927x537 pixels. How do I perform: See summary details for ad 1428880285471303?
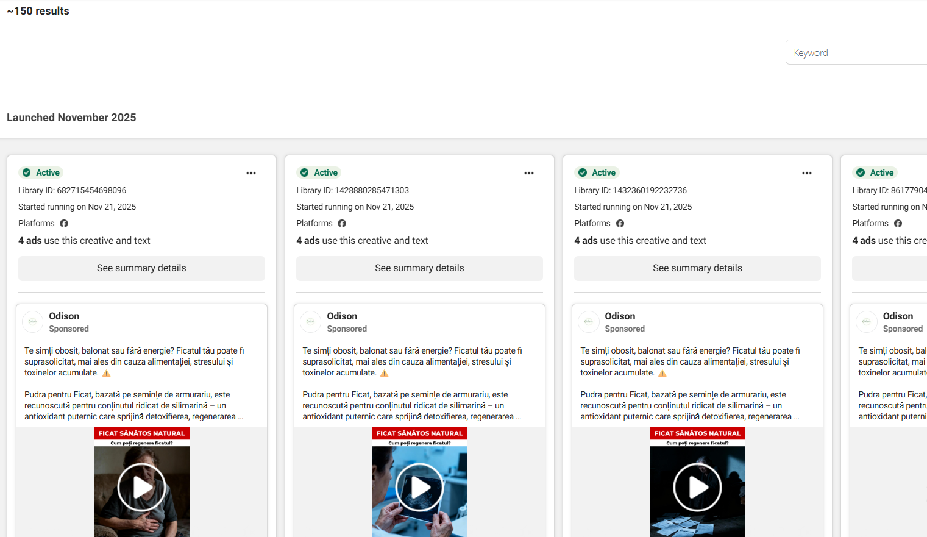[x=419, y=268]
